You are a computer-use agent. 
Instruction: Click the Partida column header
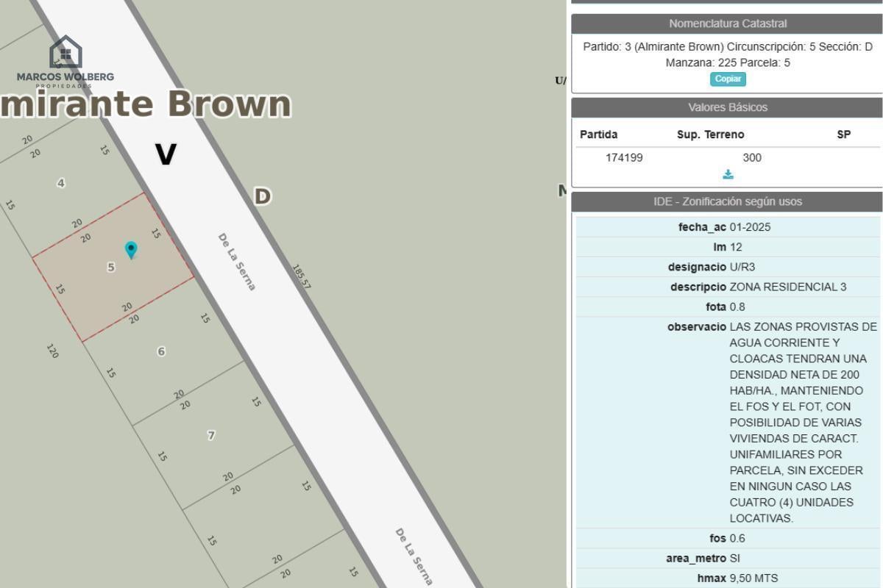(x=598, y=135)
